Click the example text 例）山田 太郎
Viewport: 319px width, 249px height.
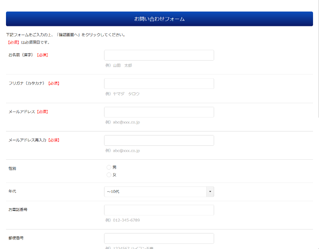[118, 65]
